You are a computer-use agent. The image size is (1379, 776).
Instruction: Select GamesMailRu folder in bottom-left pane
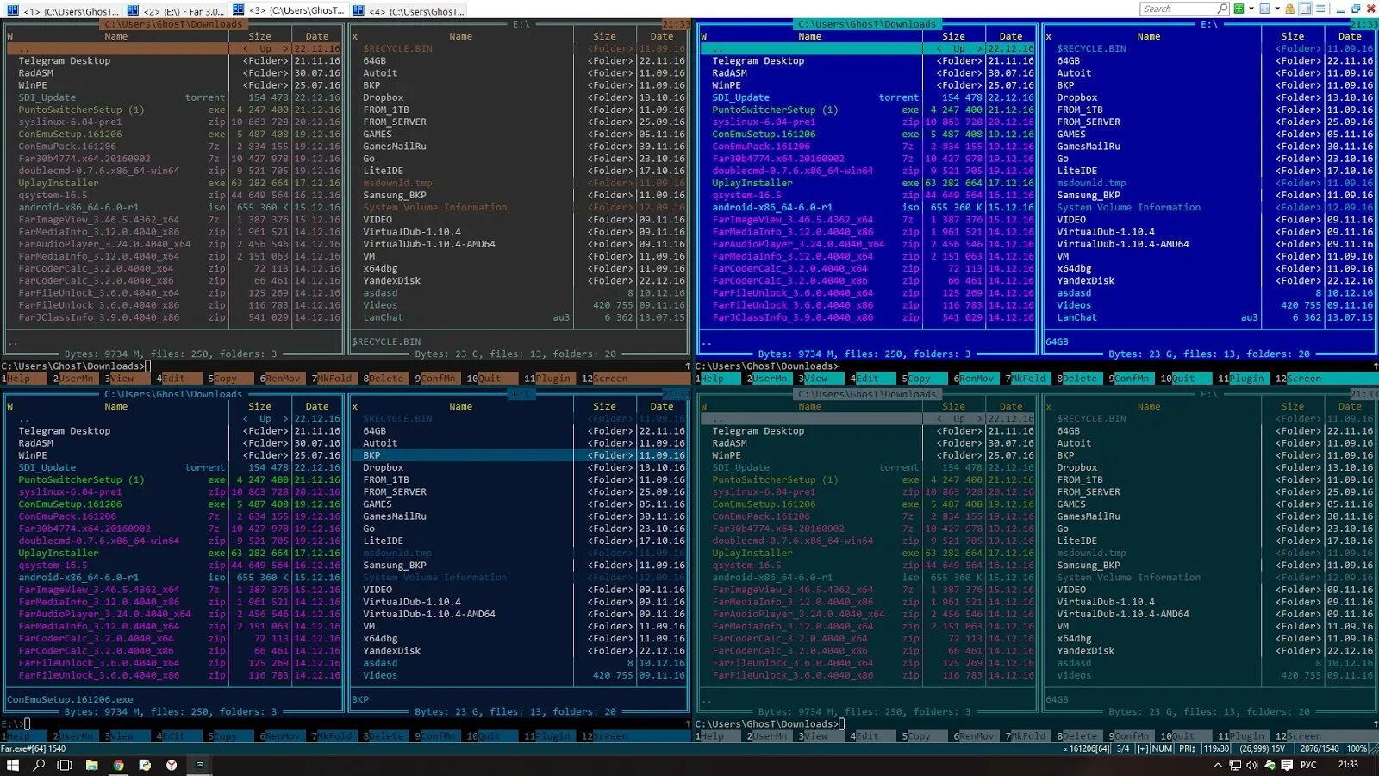pyautogui.click(x=395, y=516)
